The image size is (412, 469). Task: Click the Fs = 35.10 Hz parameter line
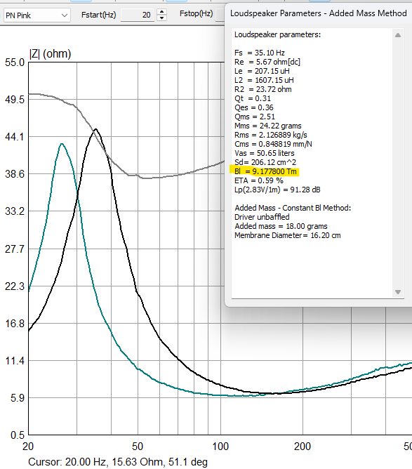click(260, 53)
